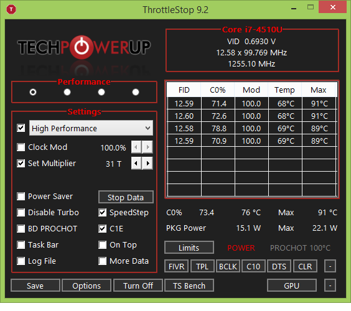
Task: Uncheck the SpeedStep checkbox
Action: pyautogui.click(x=102, y=213)
